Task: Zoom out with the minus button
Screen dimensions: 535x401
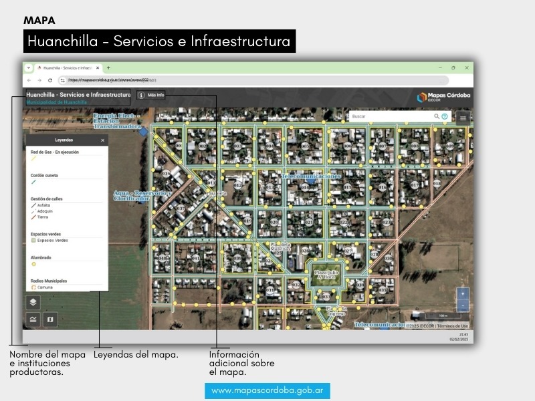Action: pos(463,305)
